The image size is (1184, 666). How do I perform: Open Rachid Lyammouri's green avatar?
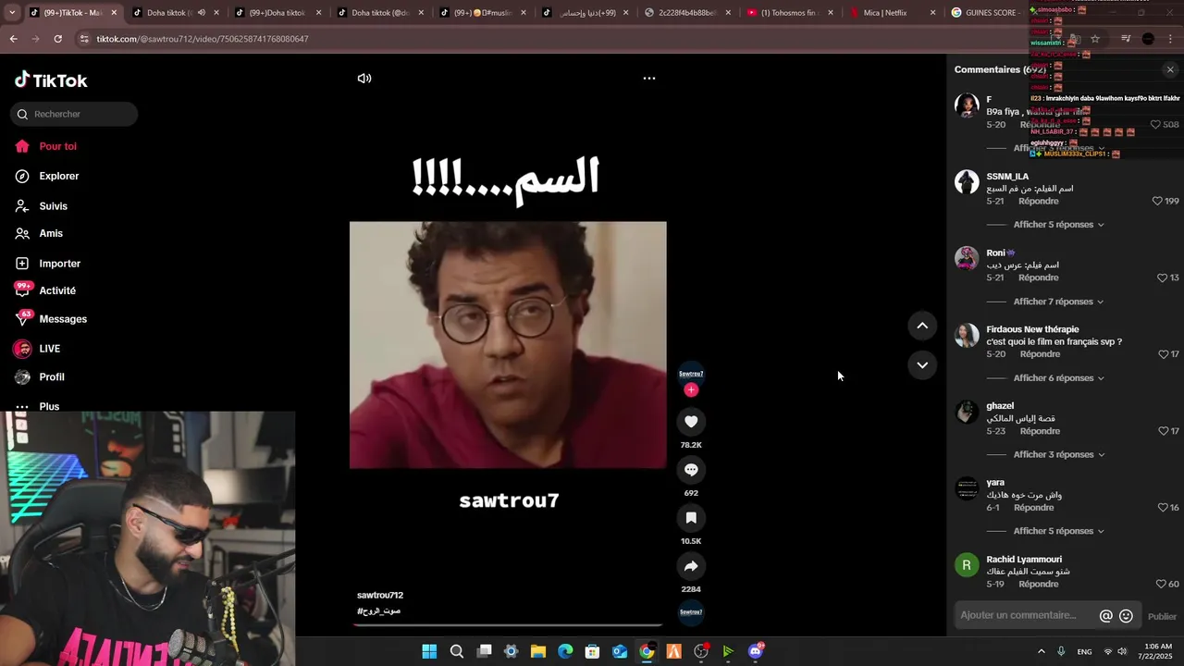coord(967,565)
